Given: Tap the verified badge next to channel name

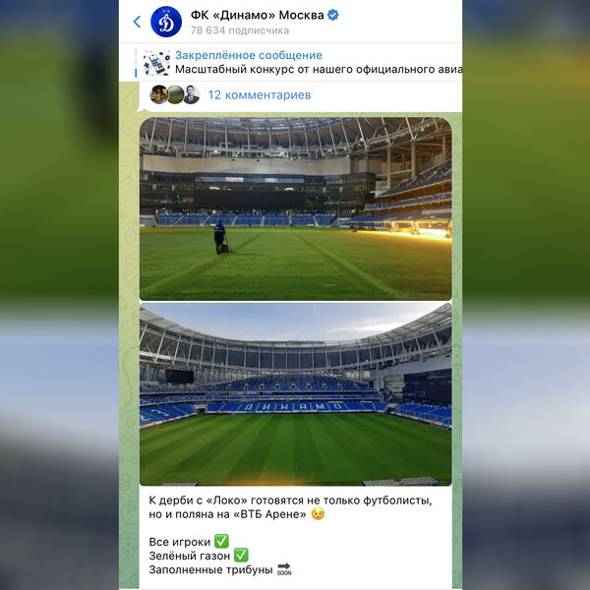Looking at the screenshot, I should coord(333,15).
